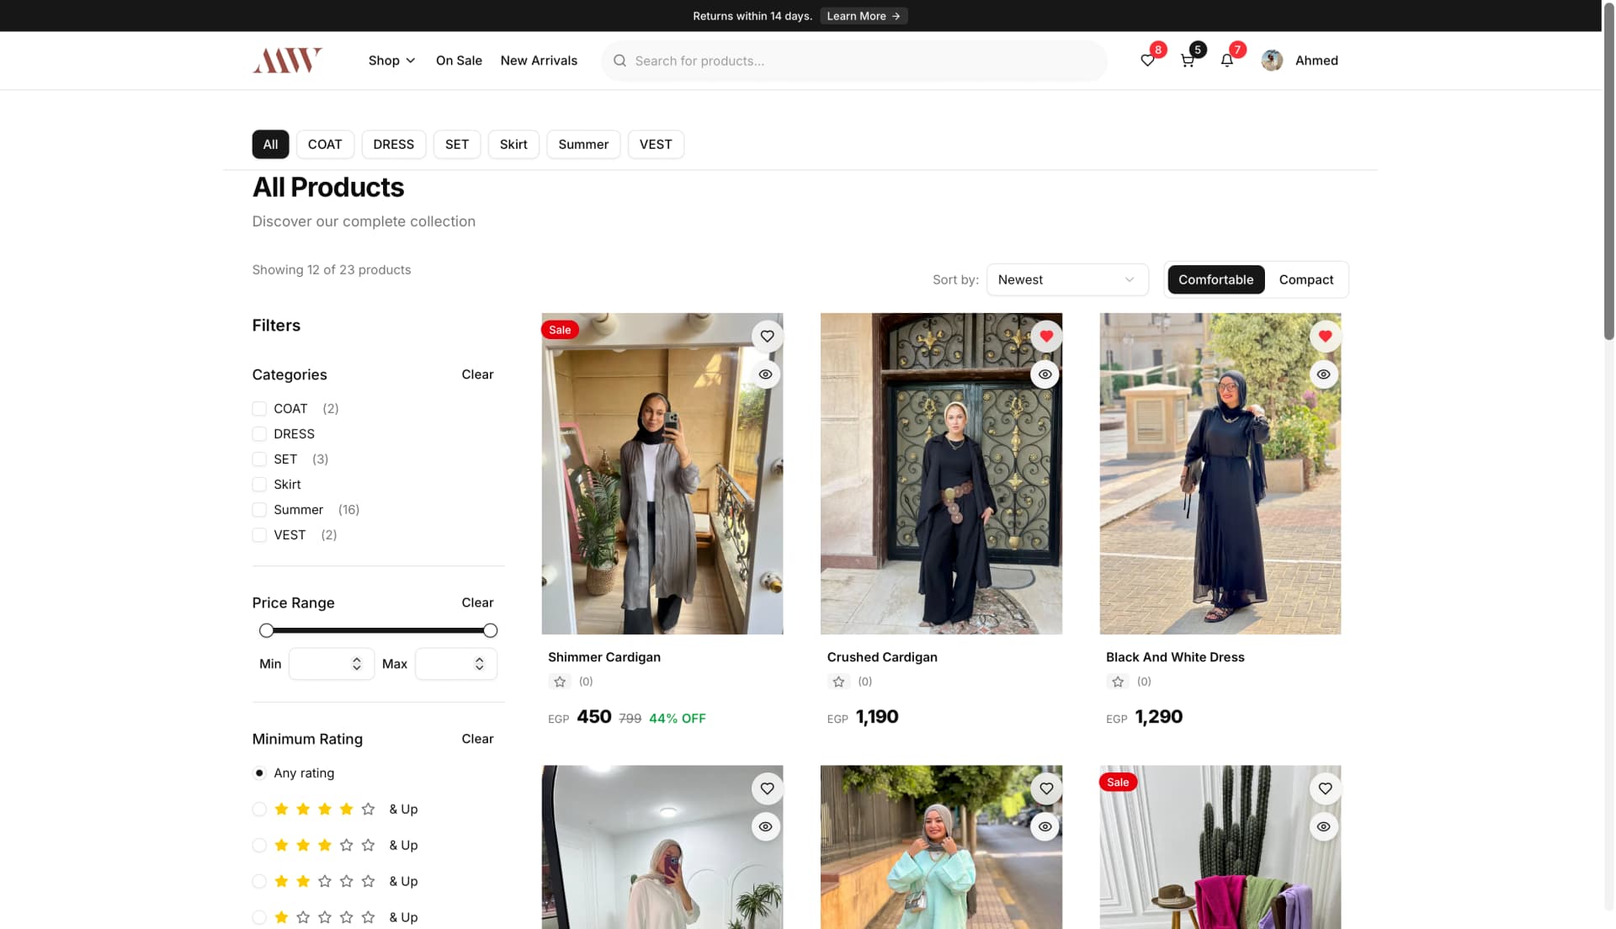The width and height of the screenshot is (1616, 929).
Task: Click the AMV store logo
Action: click(x=287, y=61)
